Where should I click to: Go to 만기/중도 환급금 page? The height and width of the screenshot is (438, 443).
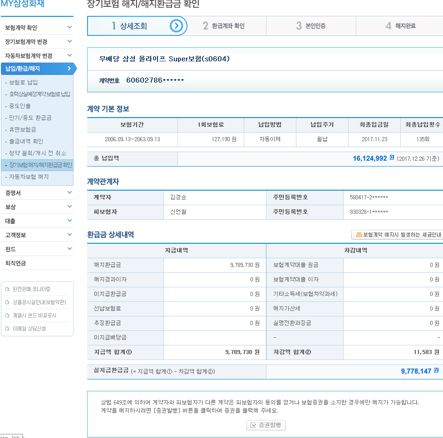[x=30, y=118]
